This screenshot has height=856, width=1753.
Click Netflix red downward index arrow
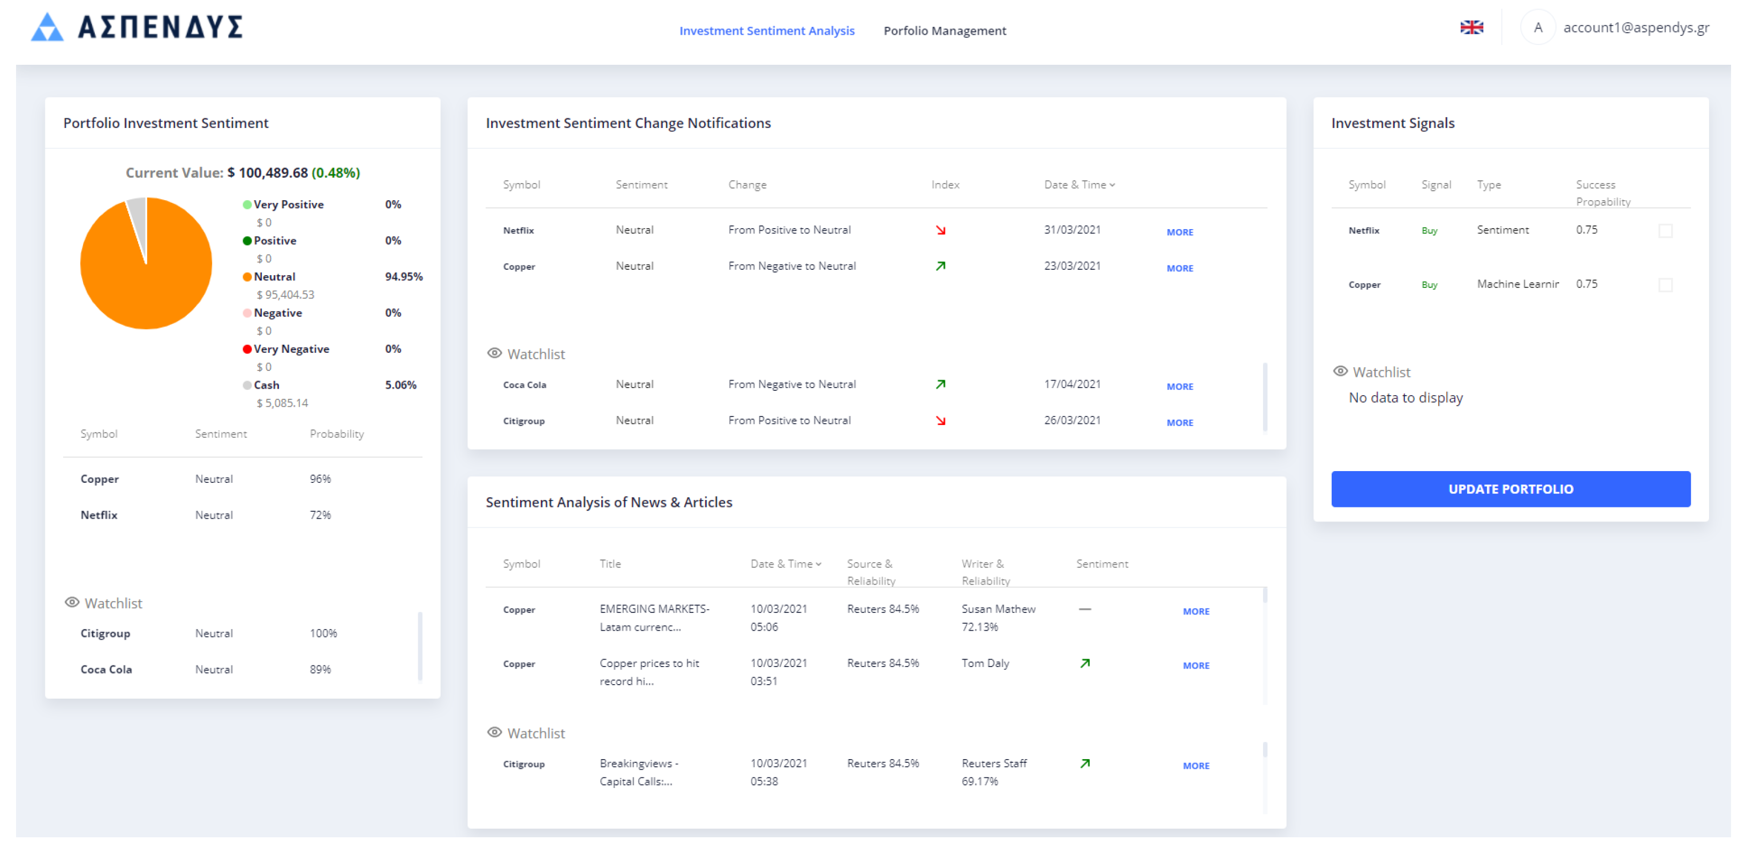point(940,231)
